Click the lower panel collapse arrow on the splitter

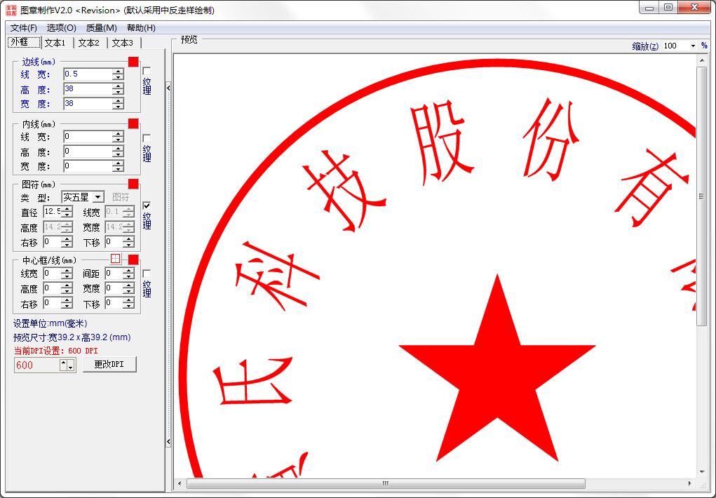168,443
